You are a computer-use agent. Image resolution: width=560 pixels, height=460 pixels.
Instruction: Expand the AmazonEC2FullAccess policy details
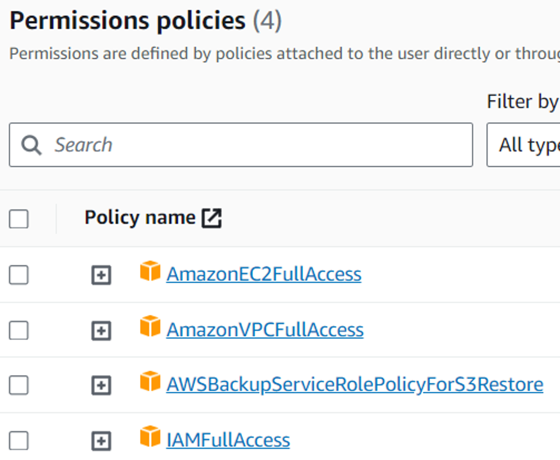101,275
